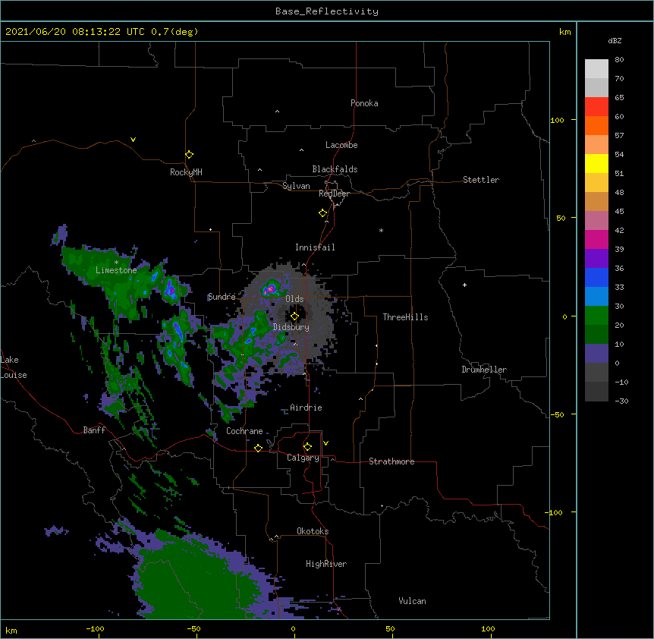Click the km unit label at top right
The height and width of the screenshot is (639, 654).
click(565, 32)
